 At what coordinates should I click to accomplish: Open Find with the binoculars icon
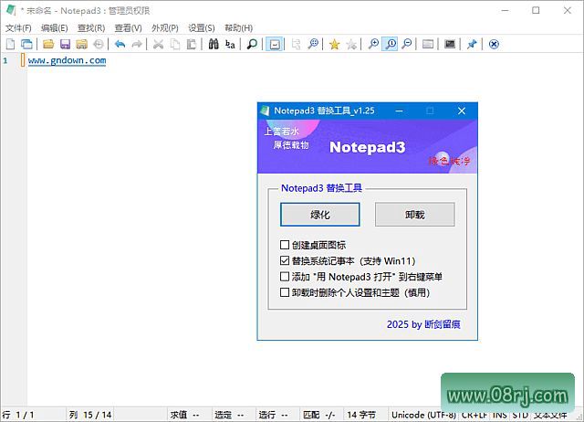point(214,45)
